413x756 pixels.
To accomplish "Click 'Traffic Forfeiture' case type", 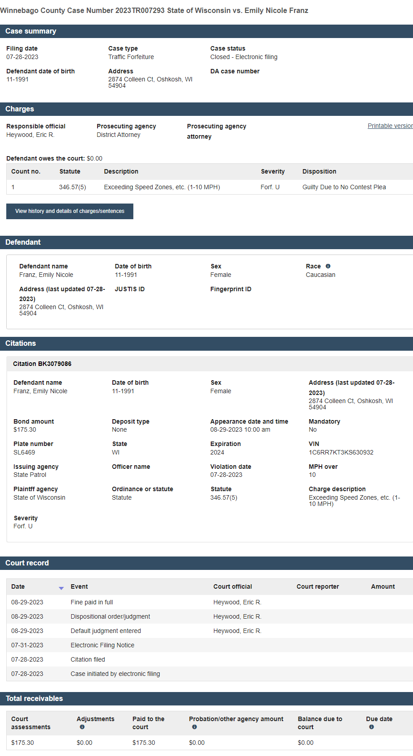I will [x=131, y=57].
